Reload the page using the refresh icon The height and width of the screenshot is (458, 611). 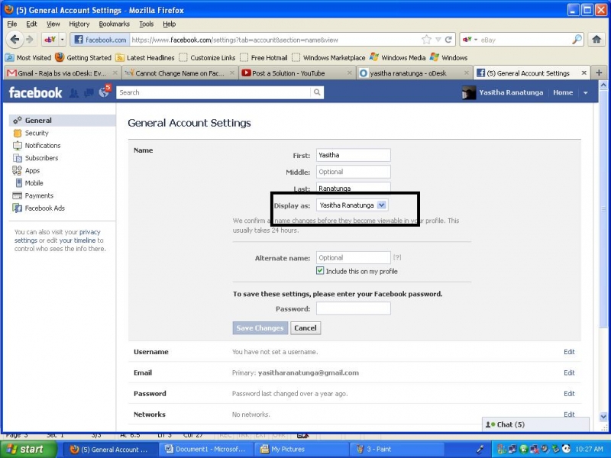pyautogui.click(x=449, y=39)
